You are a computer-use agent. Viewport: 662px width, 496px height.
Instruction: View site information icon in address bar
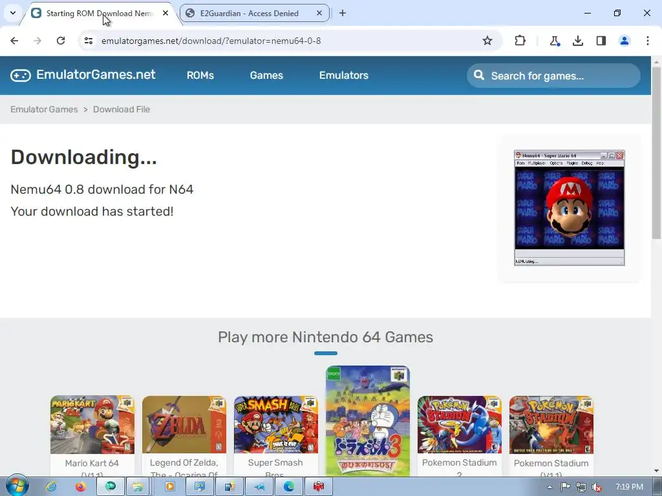tap(88, 41)
